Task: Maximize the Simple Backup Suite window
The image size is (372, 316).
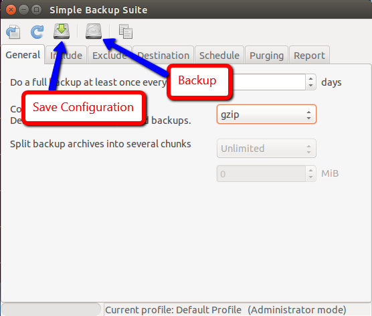Action: tap(37, 10)
